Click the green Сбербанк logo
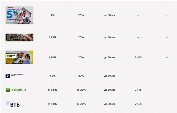The height and width of the screenshot is (113, 177). pyautogui.click(x=16, y=90)
